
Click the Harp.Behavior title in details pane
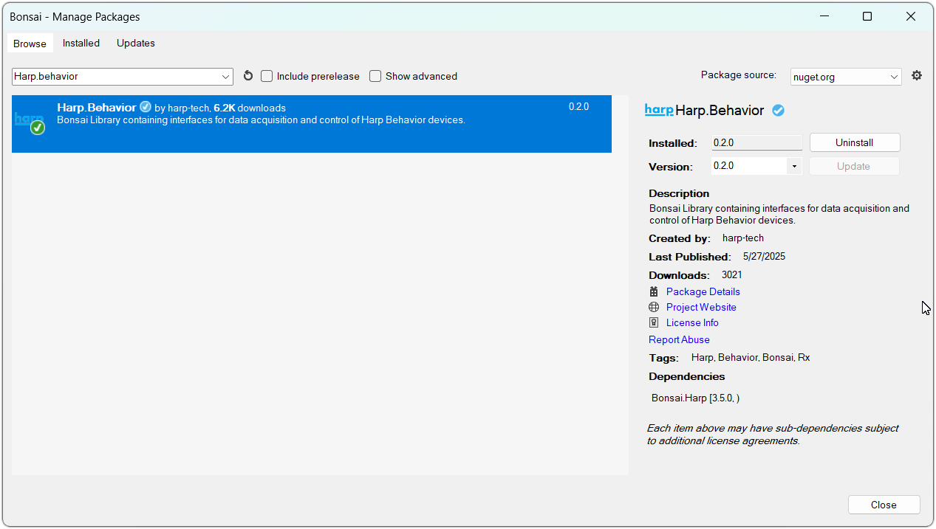pyautogui.click(x=720, y=111)
